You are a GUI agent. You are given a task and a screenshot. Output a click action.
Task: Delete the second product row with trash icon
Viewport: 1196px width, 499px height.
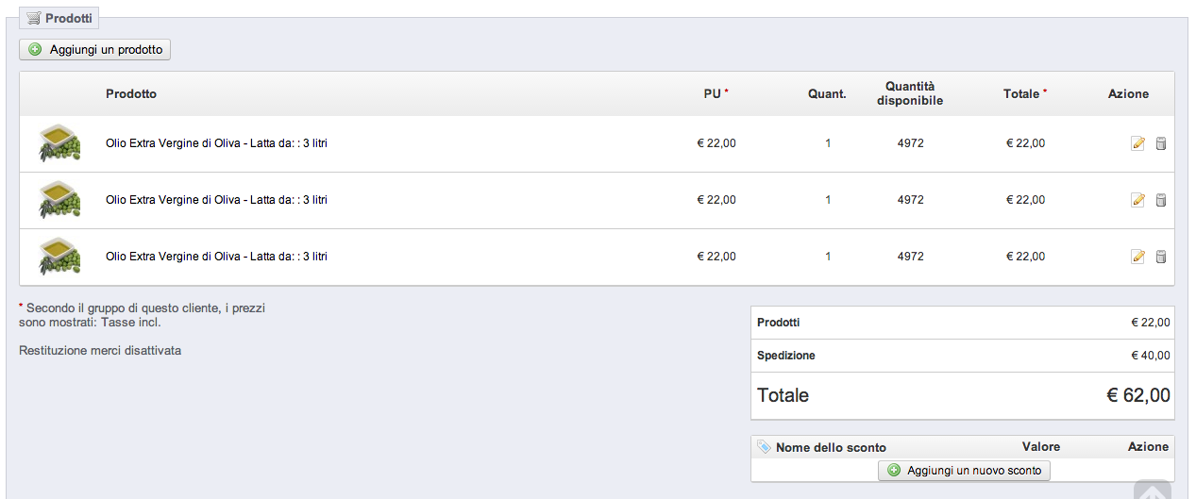[x=1161, y=200]
